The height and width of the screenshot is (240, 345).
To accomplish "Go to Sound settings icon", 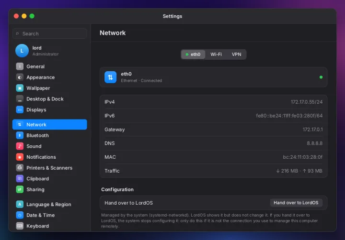I will [20, 146].
